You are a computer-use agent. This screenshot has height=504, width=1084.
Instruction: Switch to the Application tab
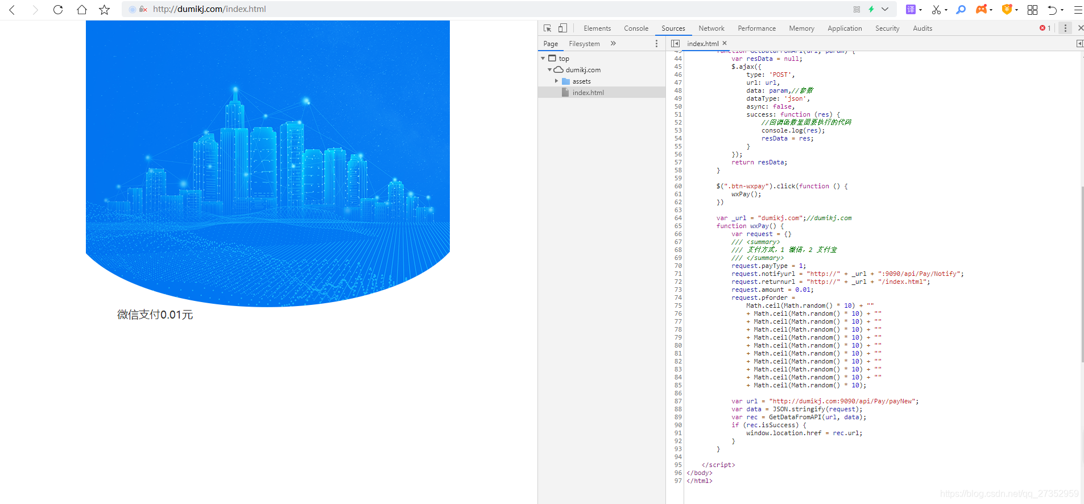845,28
